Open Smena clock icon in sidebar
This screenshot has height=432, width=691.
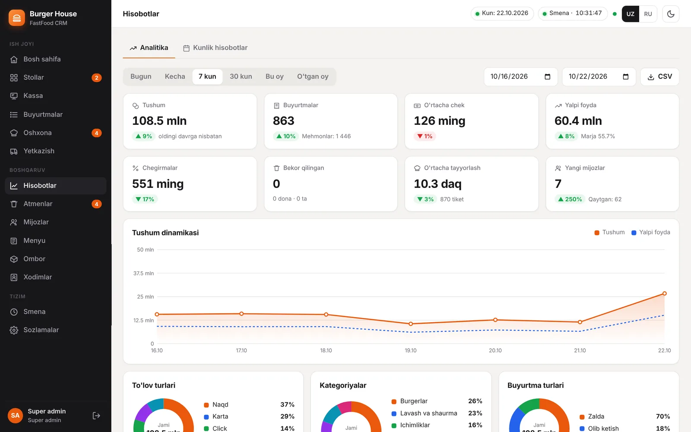point(14,312)
